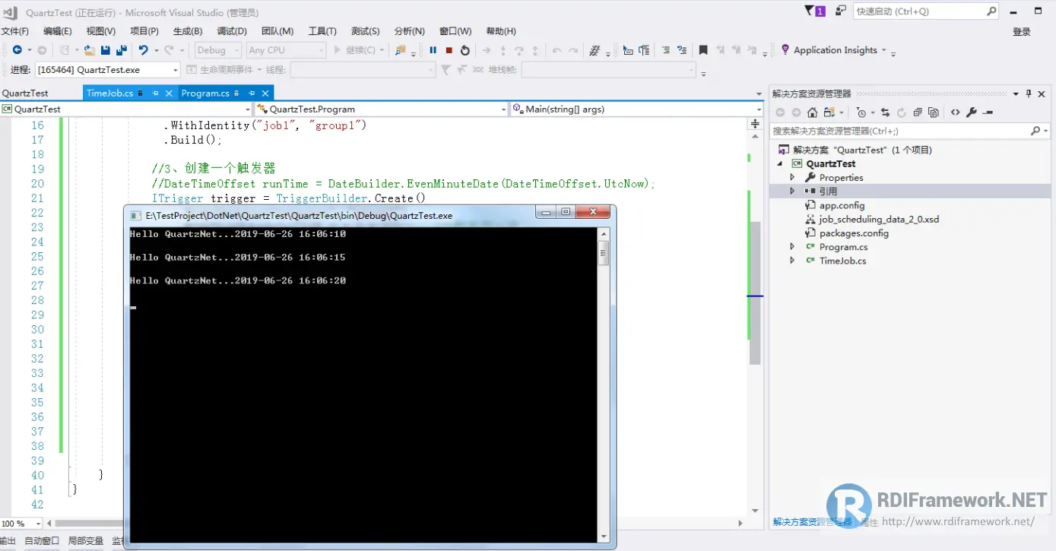Click the 登录 sign-in link

click(1021, 32)
